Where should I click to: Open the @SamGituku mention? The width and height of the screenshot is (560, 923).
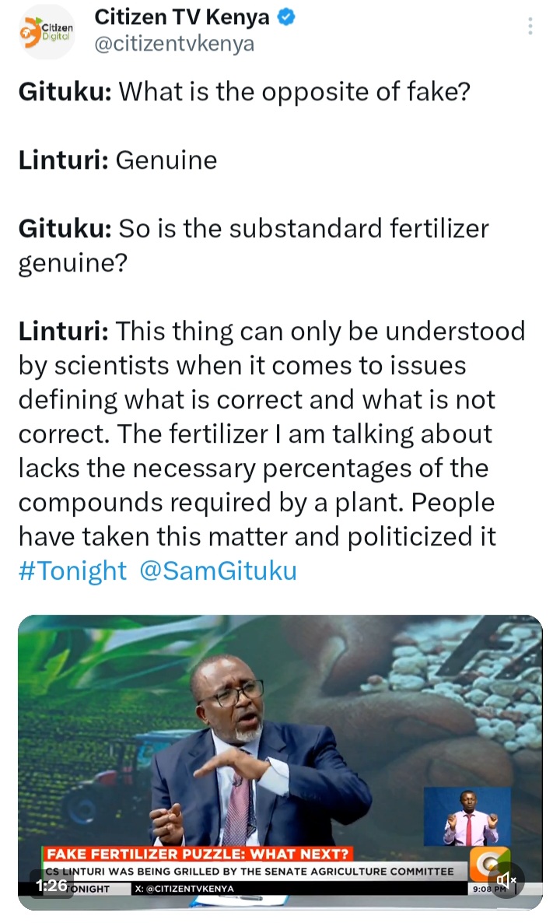coord(219,571)
